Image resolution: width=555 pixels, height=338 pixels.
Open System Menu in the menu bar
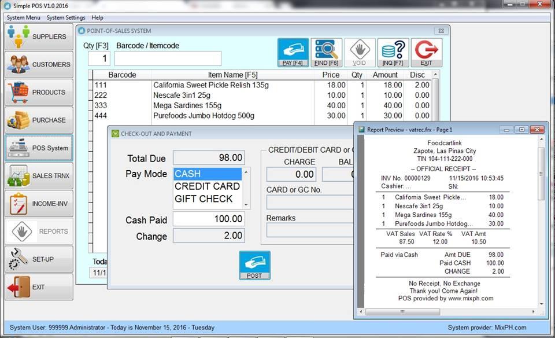coord(23,17)
